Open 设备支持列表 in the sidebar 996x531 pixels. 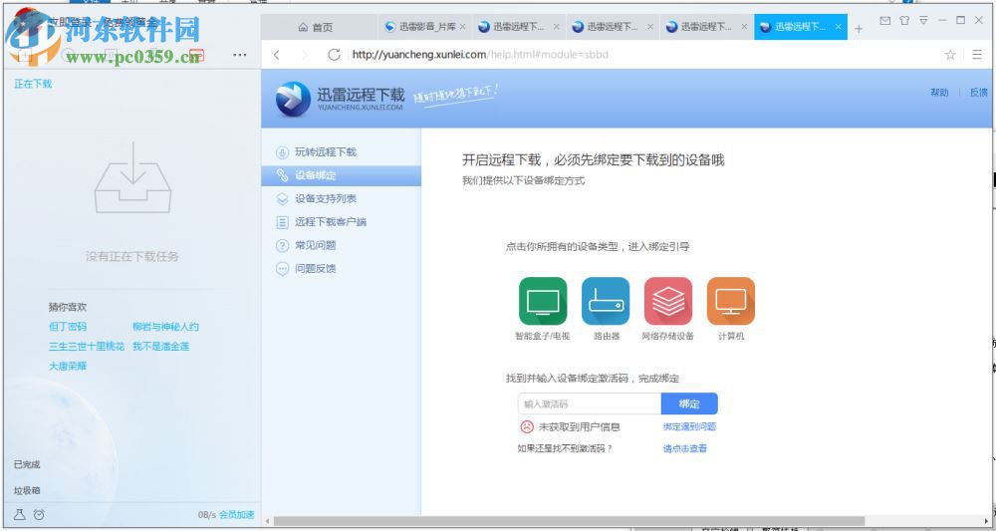(x=326, y=199)
